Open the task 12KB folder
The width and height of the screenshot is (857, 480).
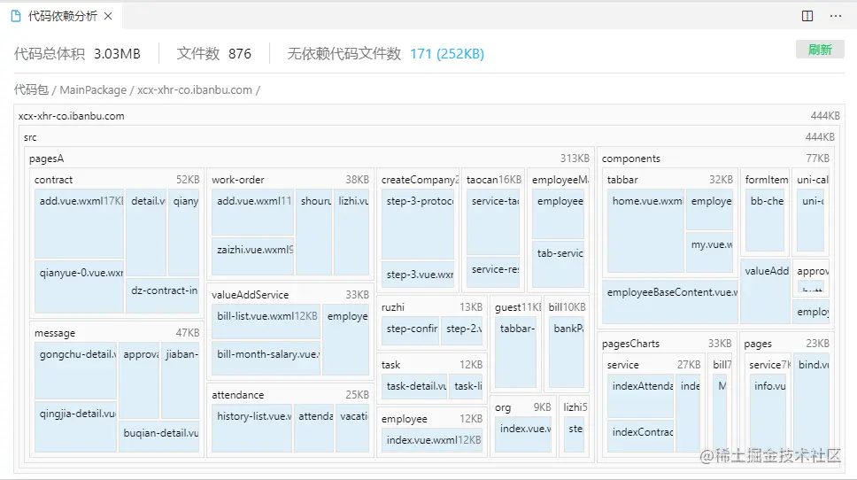pos(432,364)
